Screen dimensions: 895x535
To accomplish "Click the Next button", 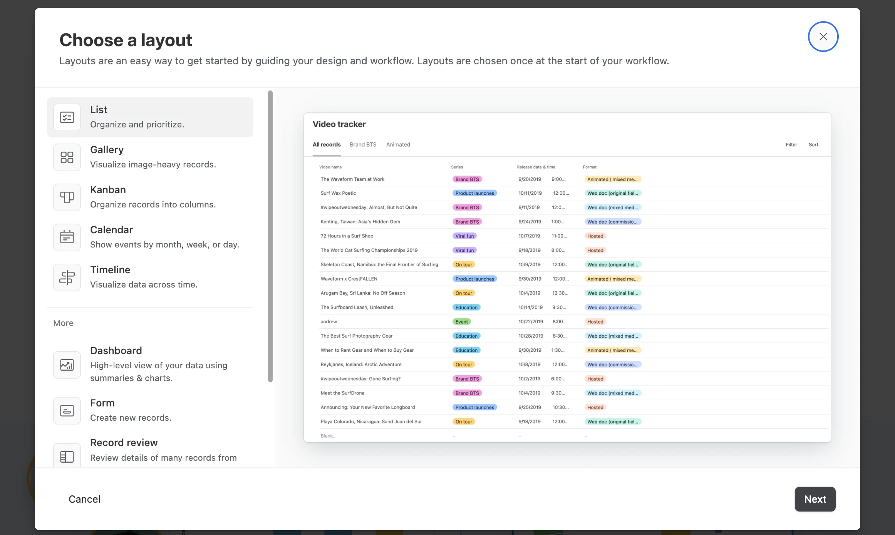I will [815, 499].
